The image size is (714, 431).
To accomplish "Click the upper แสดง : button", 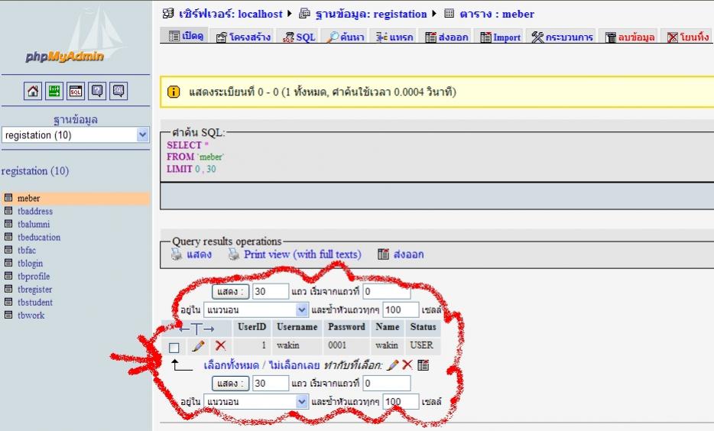I will (x=230, y=291).
